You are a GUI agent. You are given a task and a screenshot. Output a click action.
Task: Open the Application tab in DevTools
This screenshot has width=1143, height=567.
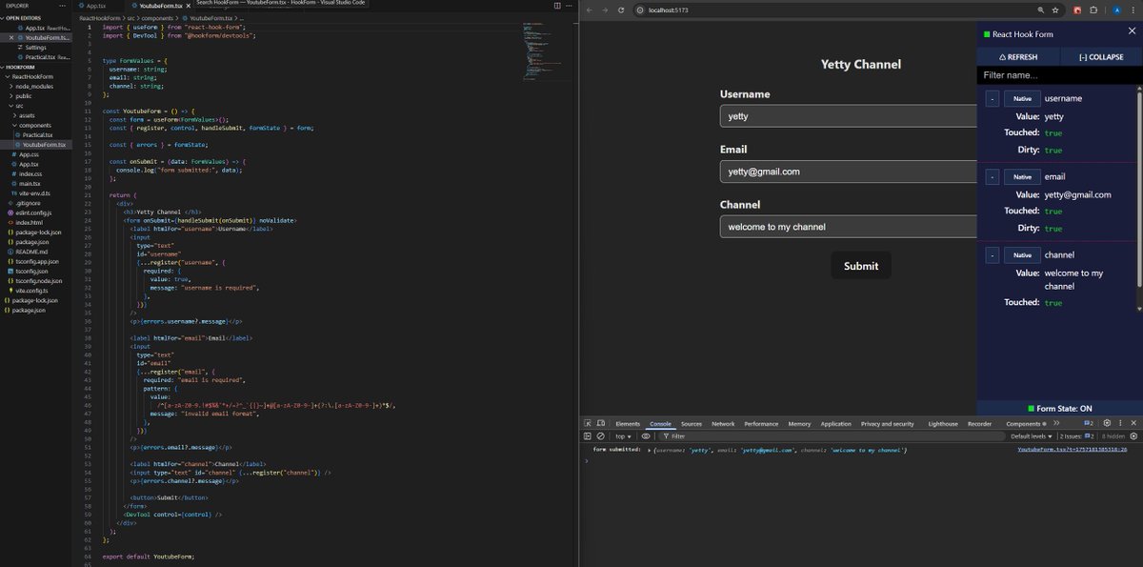(x=835, y=423)
